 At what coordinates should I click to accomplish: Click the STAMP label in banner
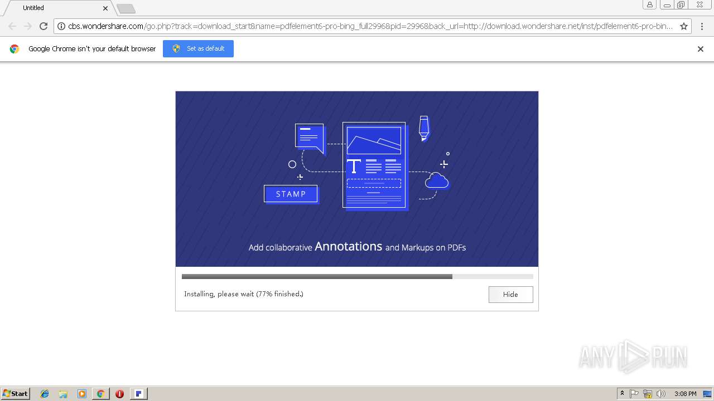[x=291, y=194]
